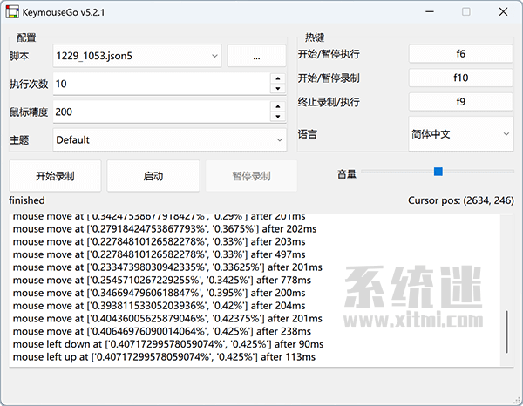Click into the 执行次数 input field

coord(160,84)
